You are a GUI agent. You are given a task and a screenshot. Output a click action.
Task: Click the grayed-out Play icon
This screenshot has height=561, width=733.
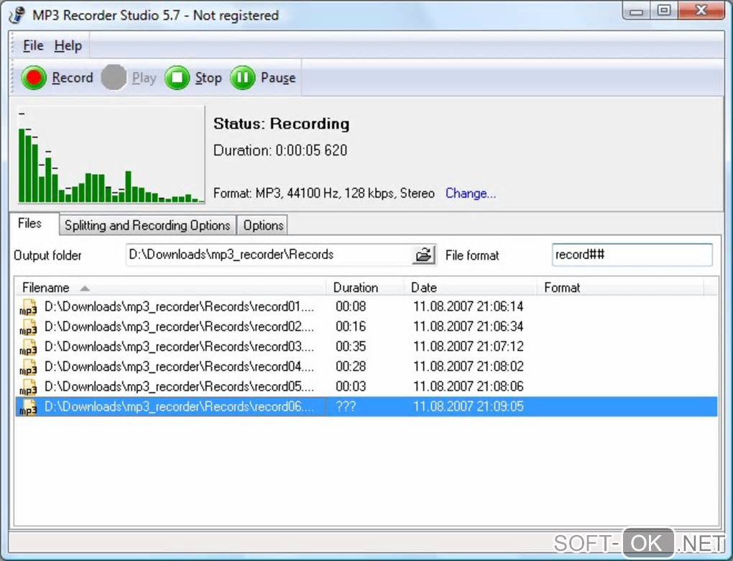pos(114,77)
